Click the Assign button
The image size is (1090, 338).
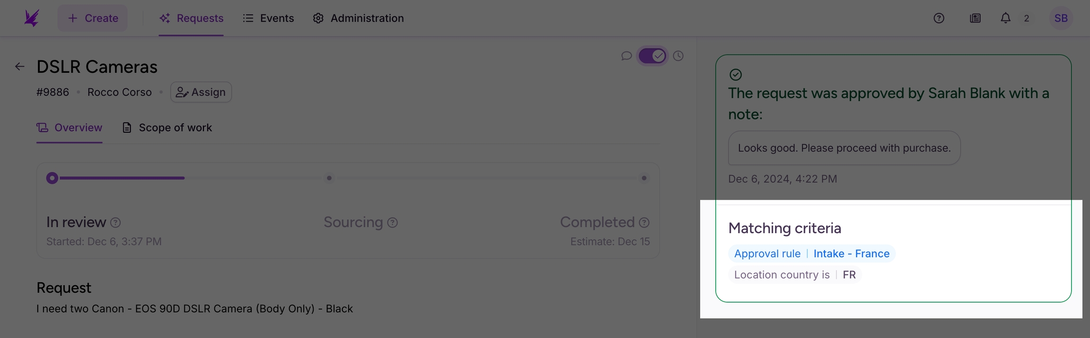click(x=201, y=92)
